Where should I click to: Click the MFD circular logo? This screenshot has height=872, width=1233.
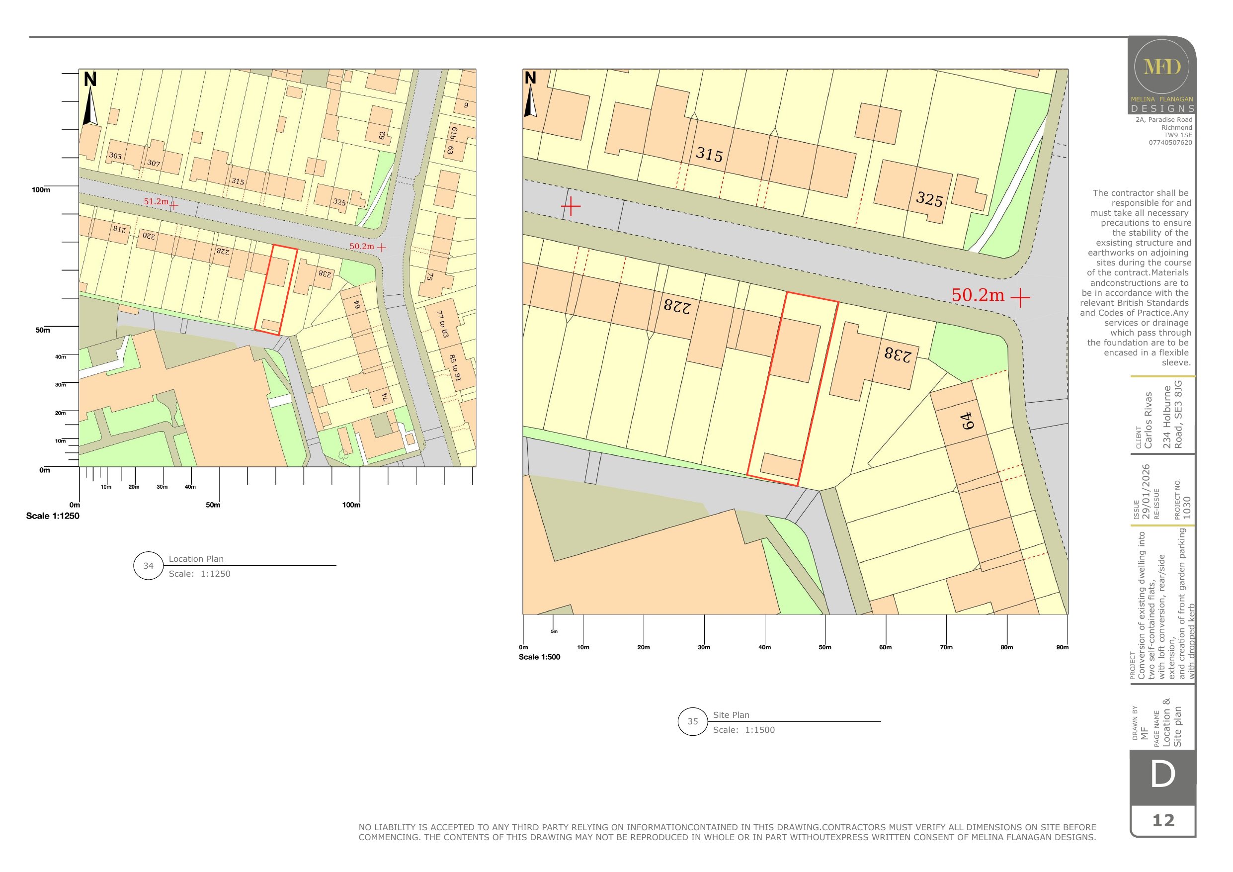(x=1161, y=67)
